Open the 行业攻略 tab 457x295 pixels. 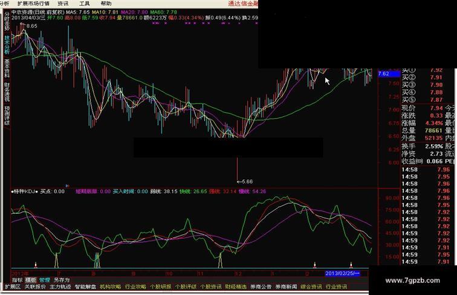[x=135, y=287]
